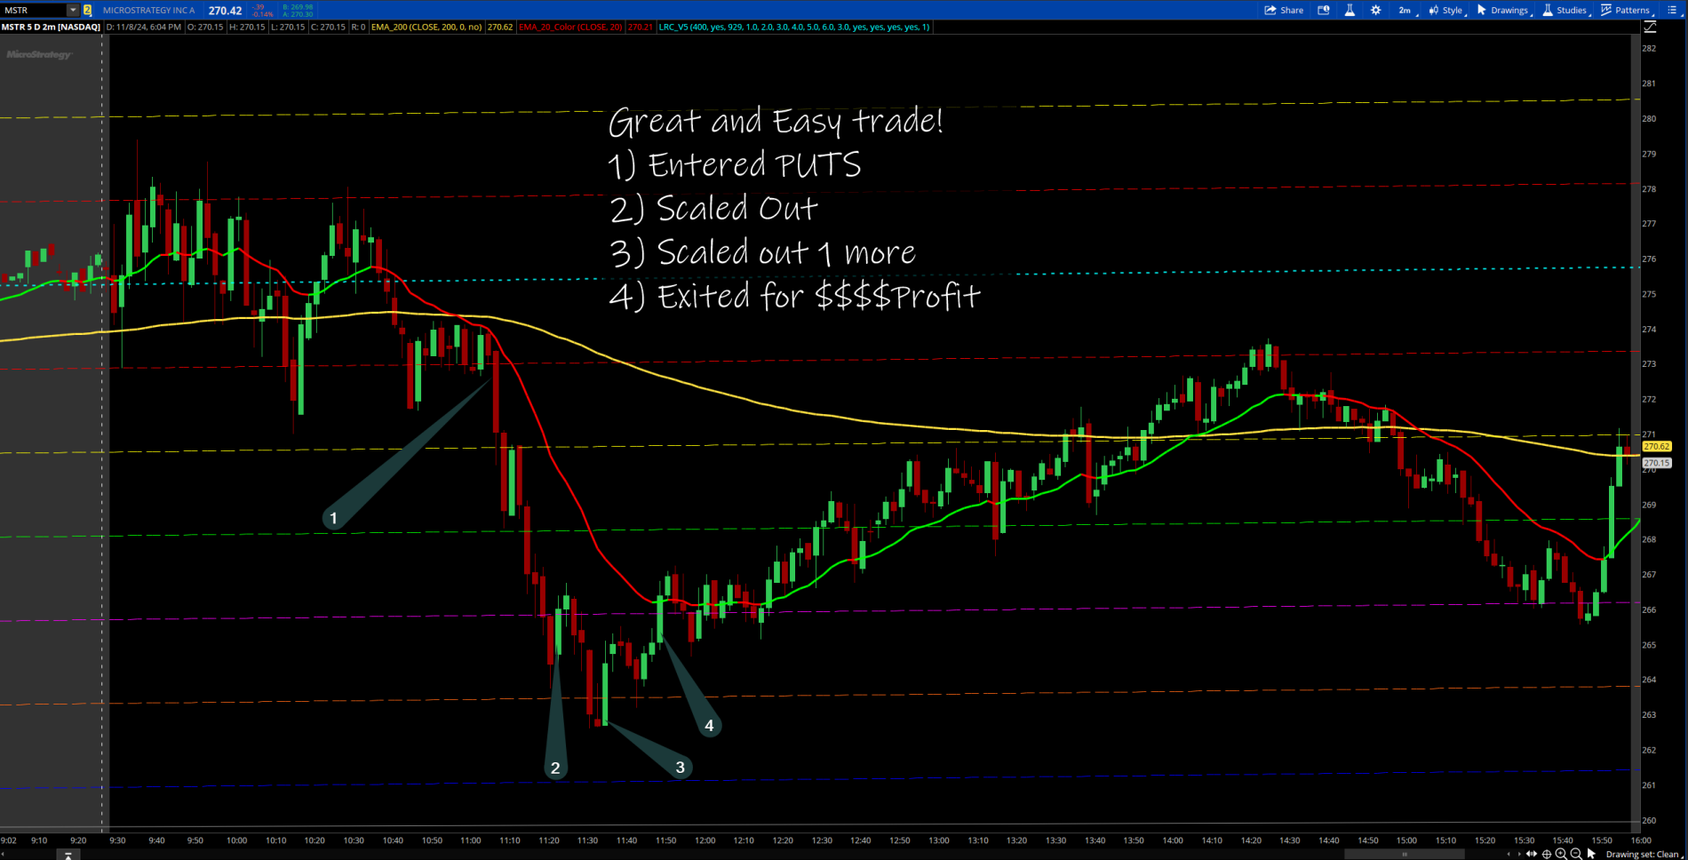
Task: Click the zoom in magnifier icon
Action: [1561, 854]
